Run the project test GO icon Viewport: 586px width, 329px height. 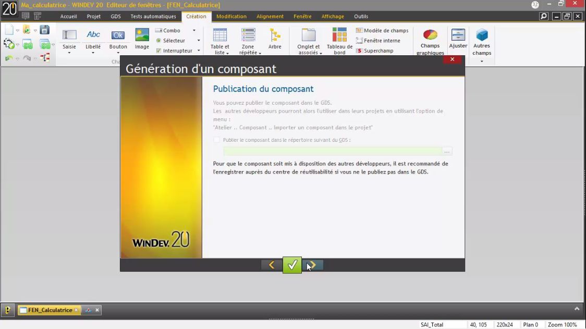45,44
